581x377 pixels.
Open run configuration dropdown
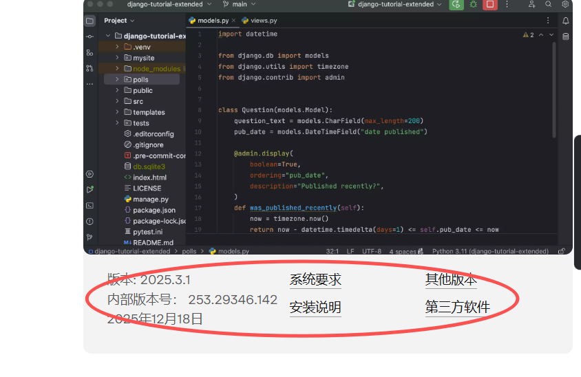tap(395, 4)
